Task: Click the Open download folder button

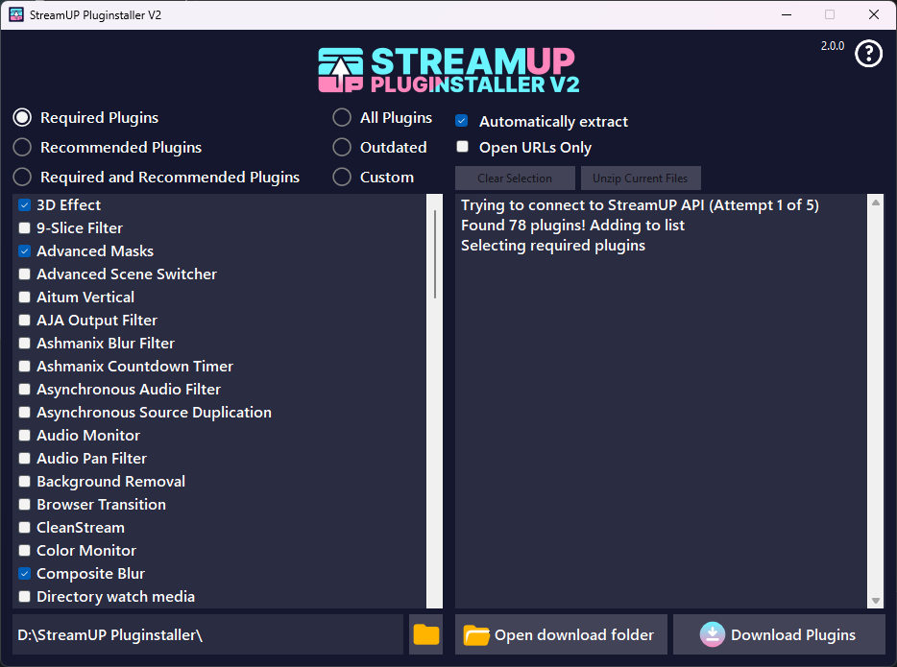Action: pyautogui.click(x=561, y=634)
